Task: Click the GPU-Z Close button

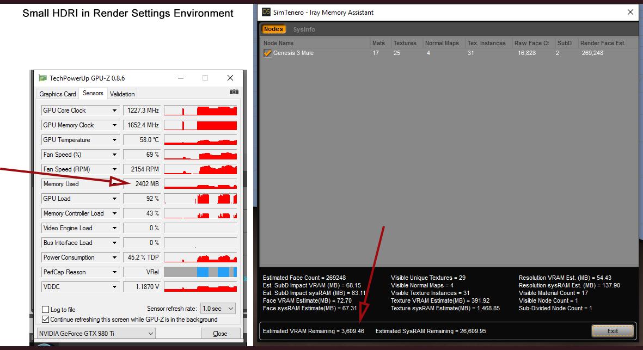Action: [220, 334]
